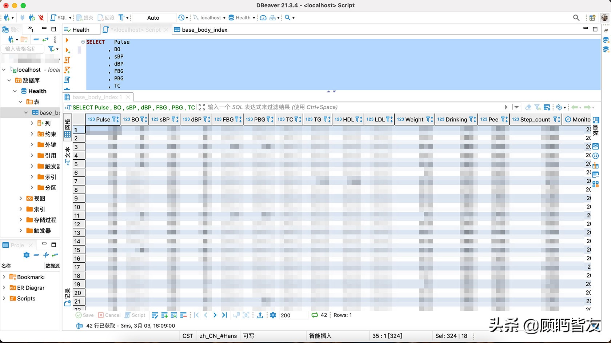Select the Auto transaction mode box

tap(153, 17)
